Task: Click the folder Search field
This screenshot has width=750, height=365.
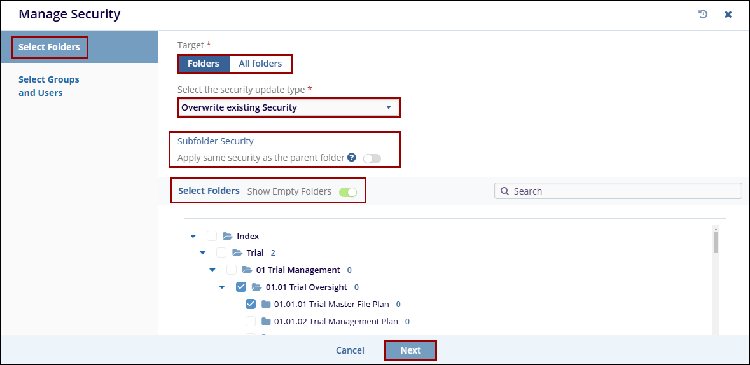Action: [x=623, y=191]
